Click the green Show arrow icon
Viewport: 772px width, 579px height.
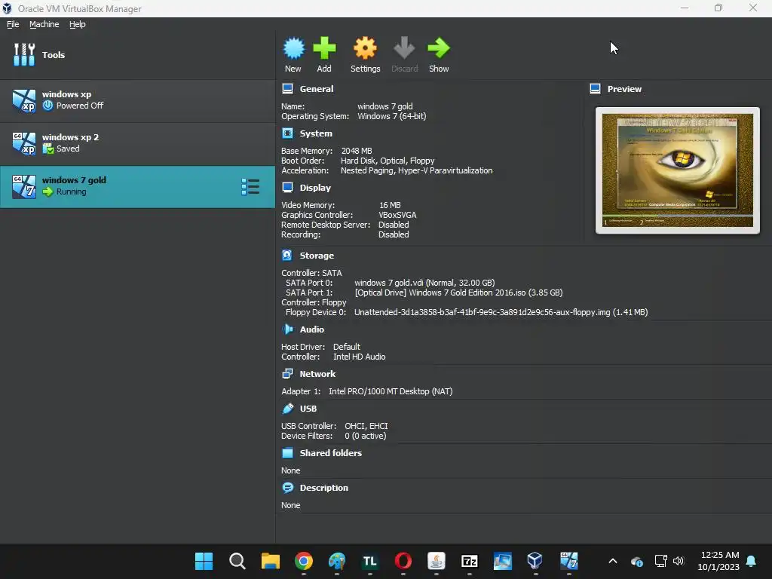pyautogui.click(x=438, y=48)
